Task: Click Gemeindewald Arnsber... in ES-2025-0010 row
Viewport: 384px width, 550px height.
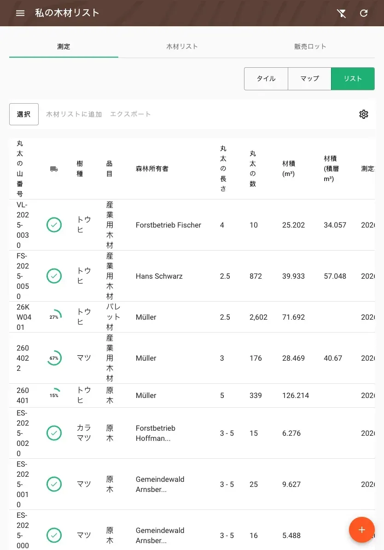Action: point(160,485)
